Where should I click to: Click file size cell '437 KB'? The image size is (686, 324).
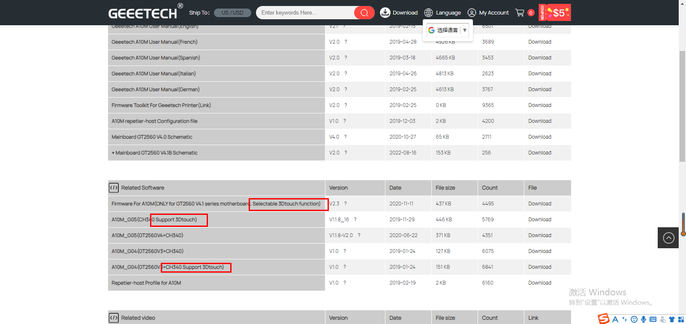[x=443, y=204]
